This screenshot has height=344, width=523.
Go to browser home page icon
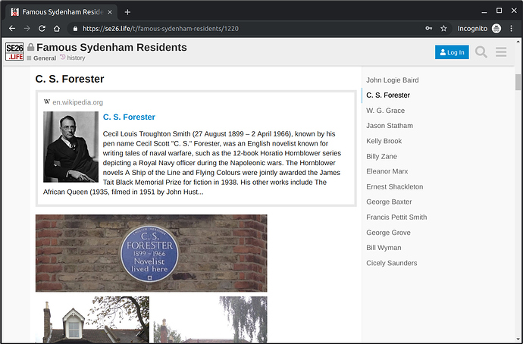coord(57,29)
